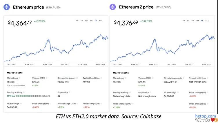Select ALL time range on the Ethereum chart

click(101, 21)
